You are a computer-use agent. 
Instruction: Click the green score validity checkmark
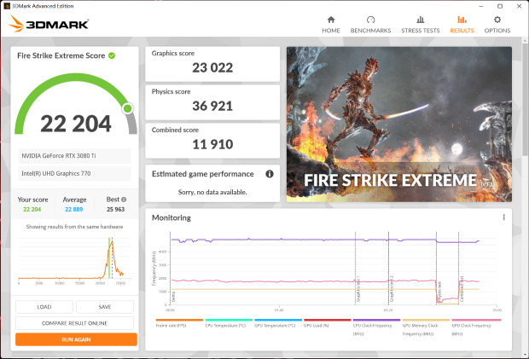click(x=112, y=55)
